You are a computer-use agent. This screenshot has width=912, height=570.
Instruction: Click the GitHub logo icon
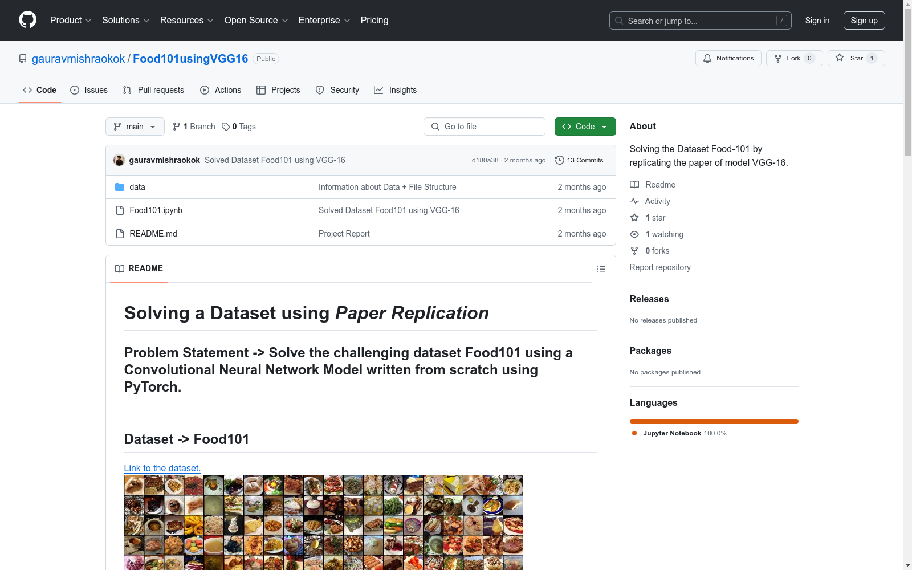[x=27, y=20]
